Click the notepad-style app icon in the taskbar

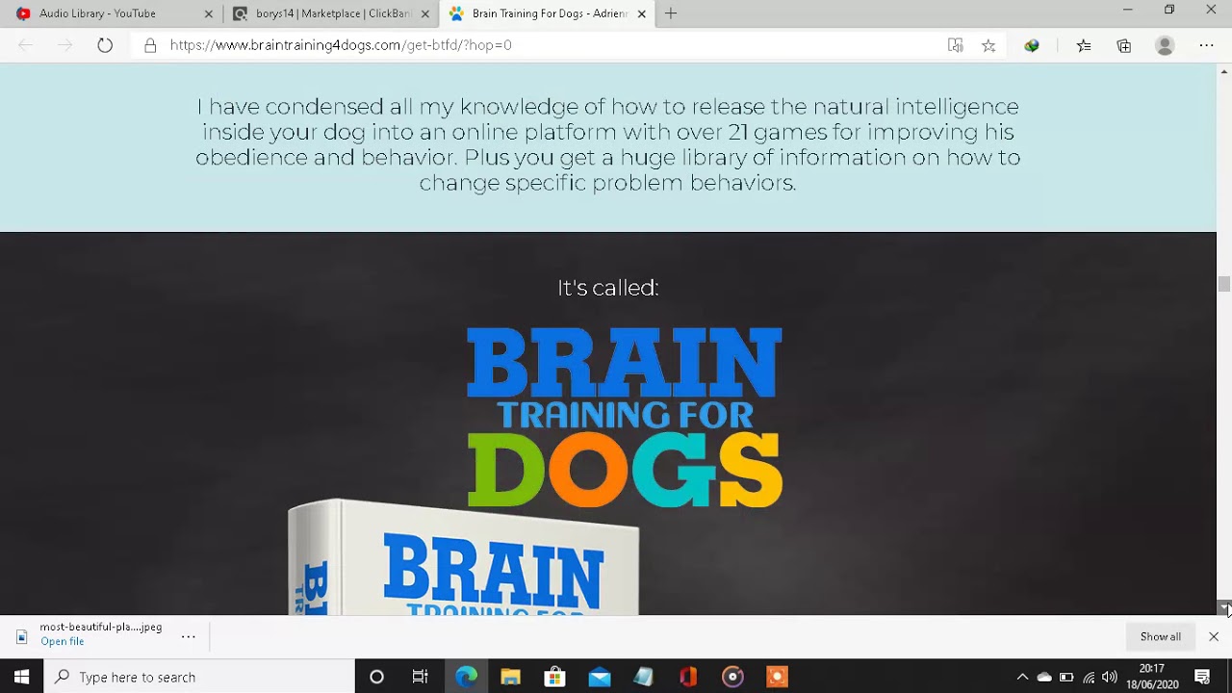644,677
